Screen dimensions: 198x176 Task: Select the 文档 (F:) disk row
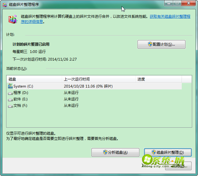pos(94,106)
